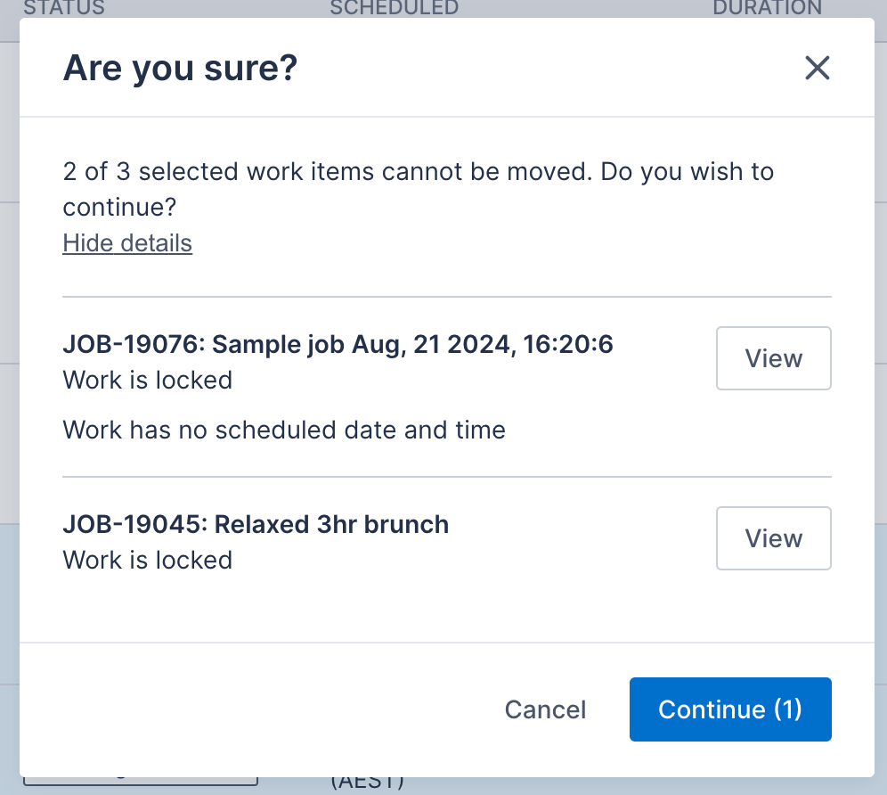Continue moving the 1 movable work item
Screen dimensions: 887x795
click(x=729, y=709)
